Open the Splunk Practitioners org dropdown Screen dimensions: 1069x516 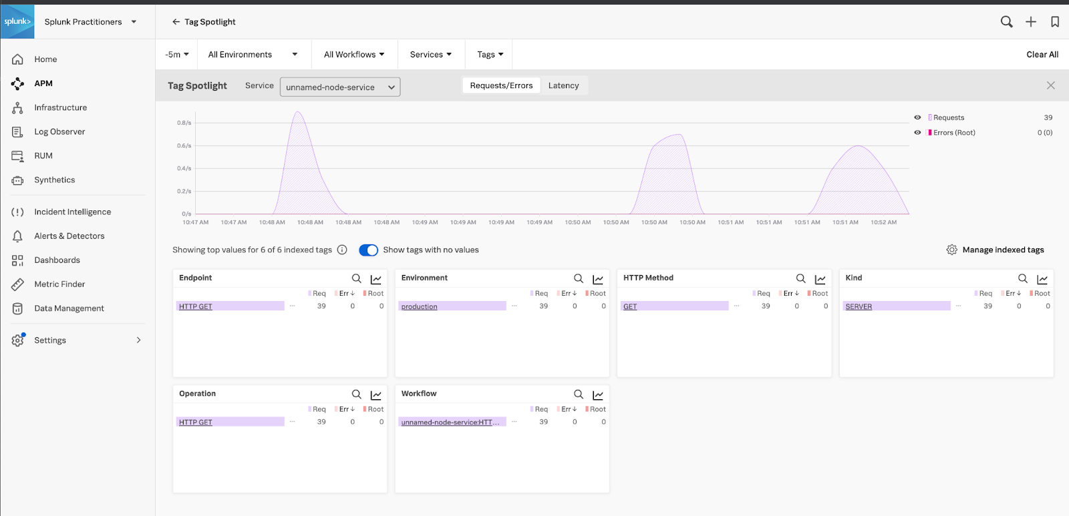[90, 22]
